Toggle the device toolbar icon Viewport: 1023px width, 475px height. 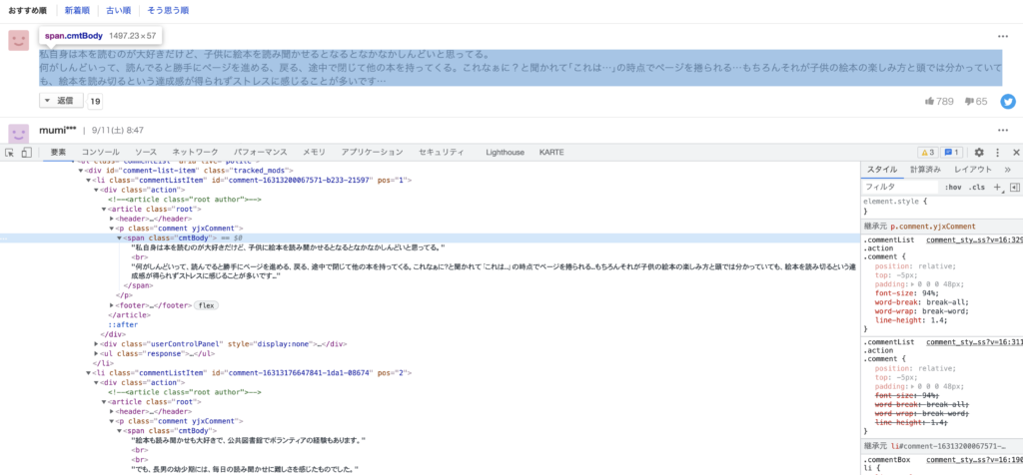pos(27,153)
